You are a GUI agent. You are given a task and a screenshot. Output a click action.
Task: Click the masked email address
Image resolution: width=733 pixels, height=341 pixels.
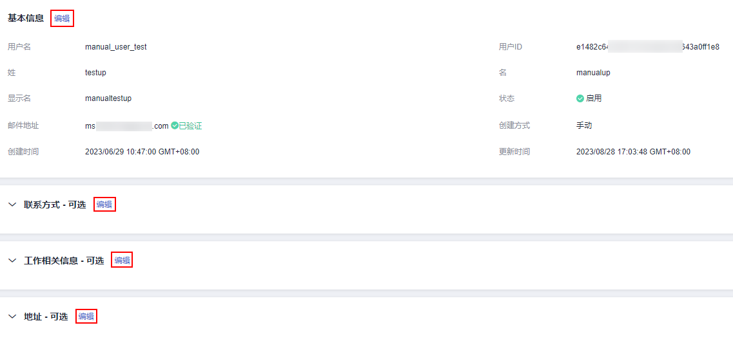point(126,126)
